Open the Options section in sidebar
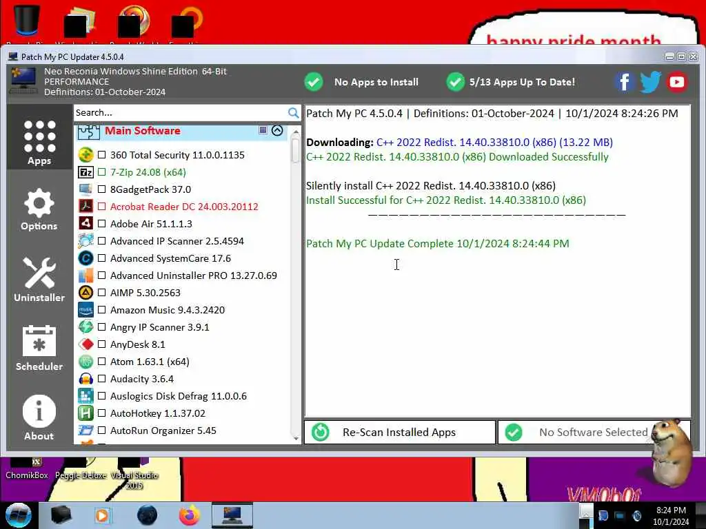706x529 pixels. tap(39, 209)
